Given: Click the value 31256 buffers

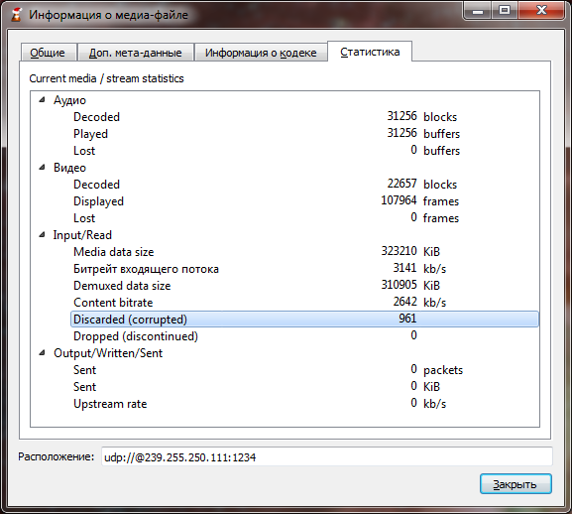Looking at the screenshot, I should coord(423,133).
